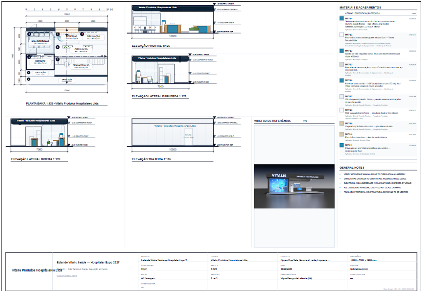Click the "10000 × 7000 × 3400 mm" dimensions value
This screenshot has width=421, height=291.
pyautogui.click(x=364, y=260)
